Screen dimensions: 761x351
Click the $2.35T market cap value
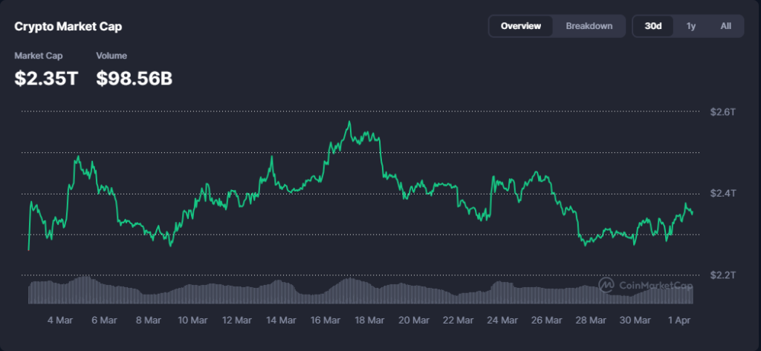coord(46,78)
